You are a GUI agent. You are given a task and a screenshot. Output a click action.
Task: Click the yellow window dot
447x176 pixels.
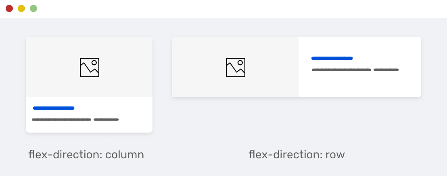point(21,8)
